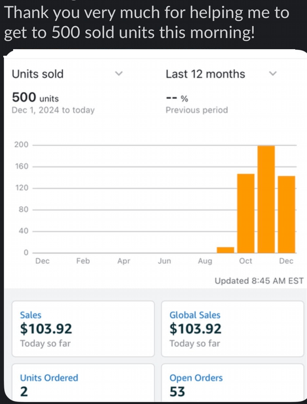Click the "160" y-axis label

(21, 167)
